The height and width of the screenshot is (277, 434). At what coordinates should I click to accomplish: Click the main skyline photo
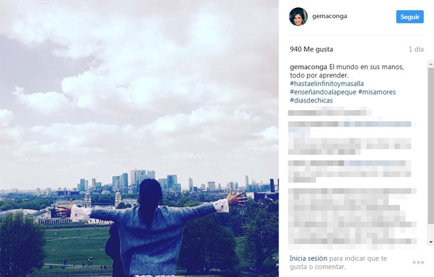[x=140, y=138]
